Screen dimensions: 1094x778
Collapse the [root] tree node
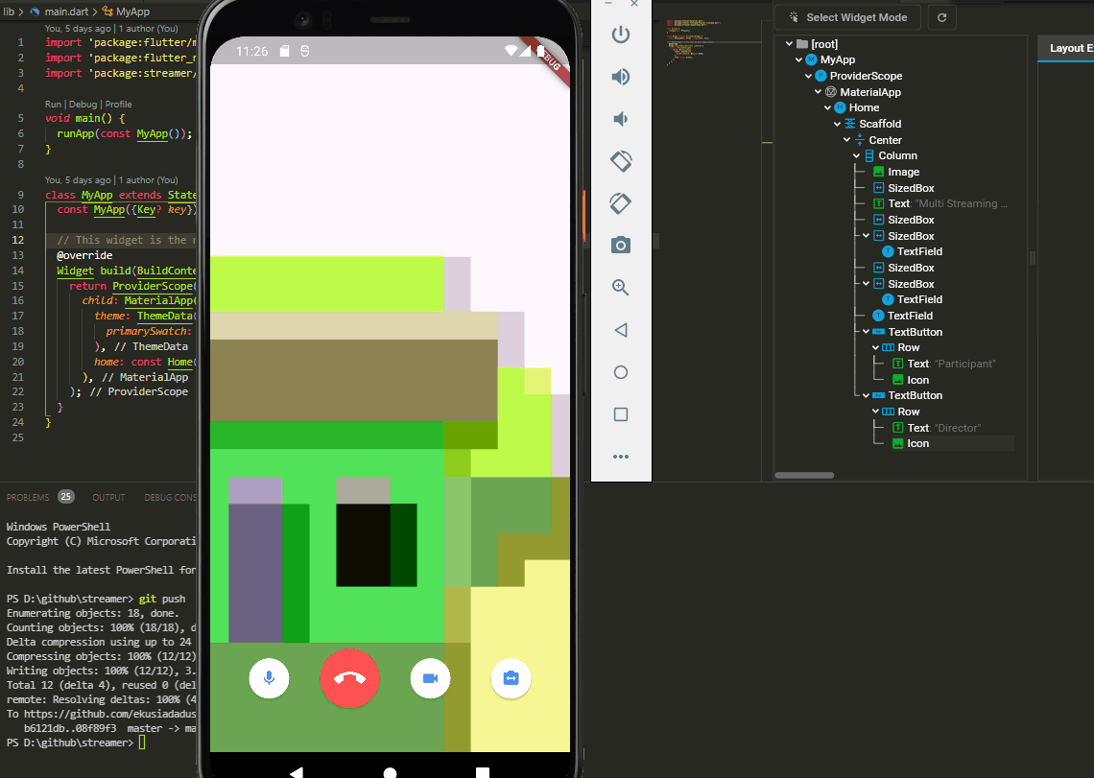coord(789,43)
